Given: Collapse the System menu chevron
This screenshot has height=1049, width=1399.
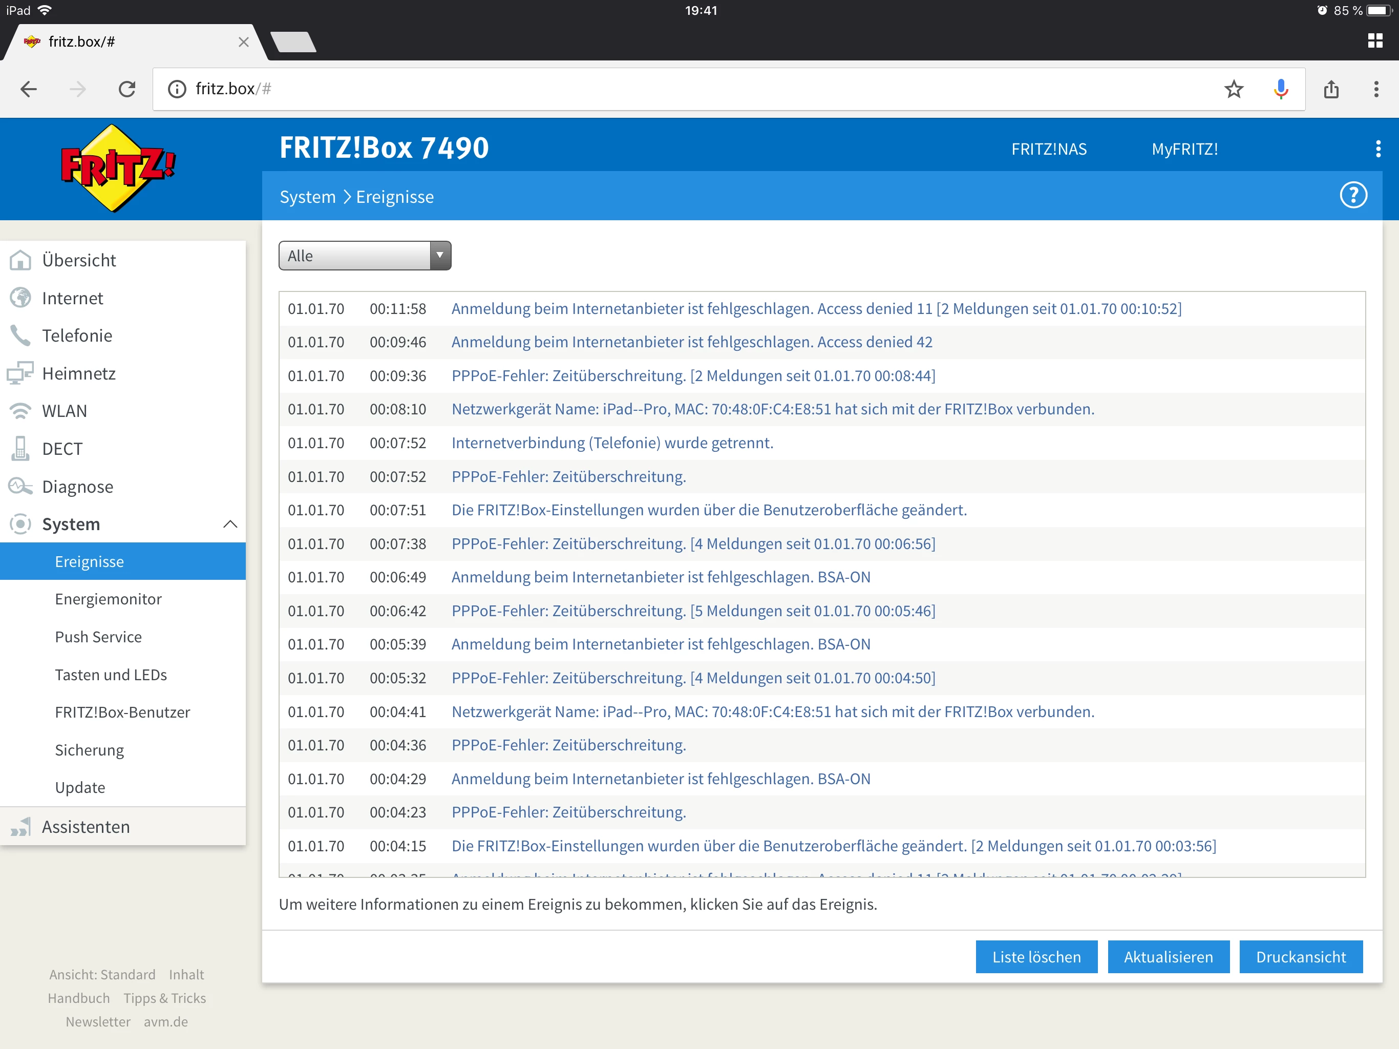Looking at the screenshot, I should coord(230,524).
